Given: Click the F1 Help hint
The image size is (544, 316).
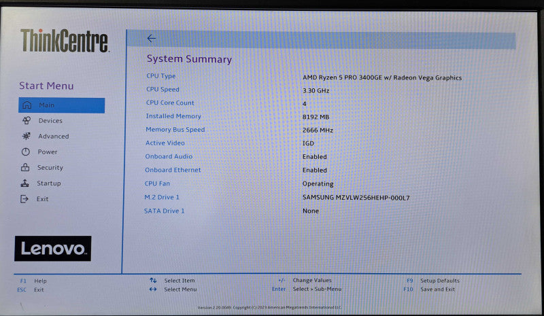Looking at the screenshot, I should 33,281.
